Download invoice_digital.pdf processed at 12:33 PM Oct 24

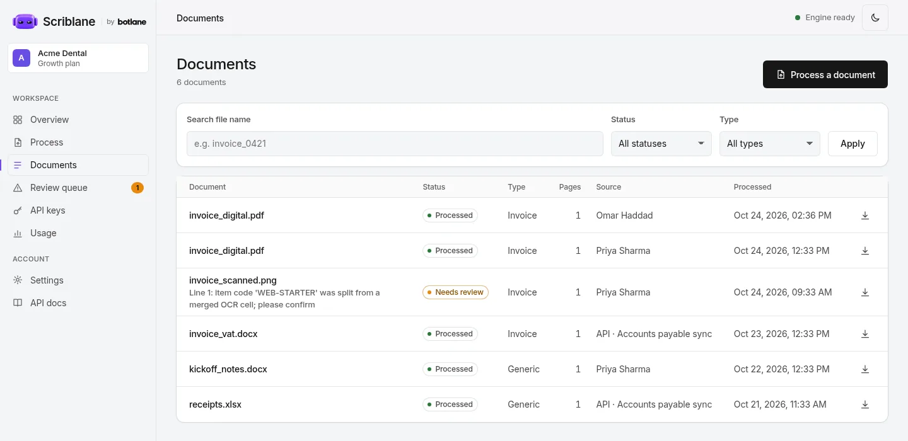pos(865,251)
